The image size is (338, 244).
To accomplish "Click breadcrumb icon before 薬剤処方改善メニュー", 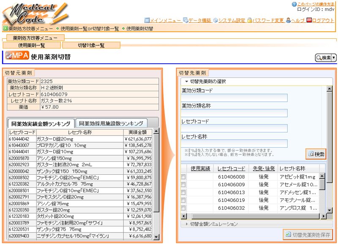I will (5, 28).
